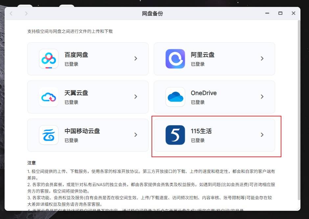Open the 阿里云盘 app icon
The height and width of the screenshot is (219, 309).
point(175,59)
